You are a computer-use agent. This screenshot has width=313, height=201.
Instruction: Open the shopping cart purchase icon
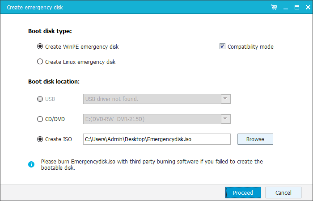coord(274,8)
